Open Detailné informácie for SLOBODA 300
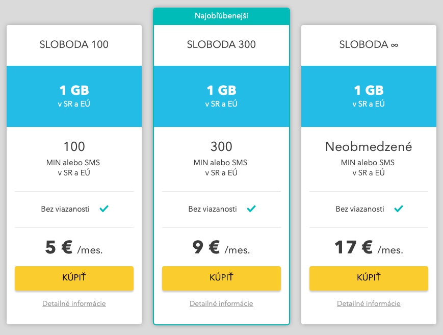 point(221,303)
